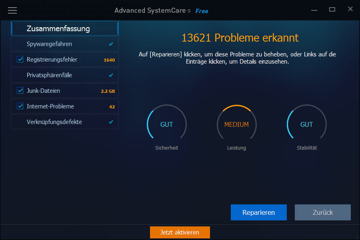The image size is (360, 240).
Task: Click the Free edition label
Action: click(x=202, y=11)
